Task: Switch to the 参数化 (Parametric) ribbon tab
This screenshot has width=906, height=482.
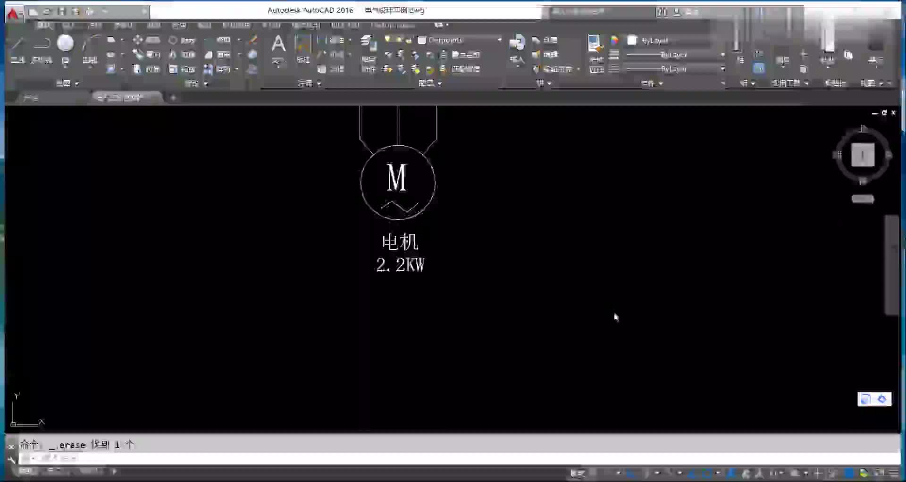Action: point(124,25)
